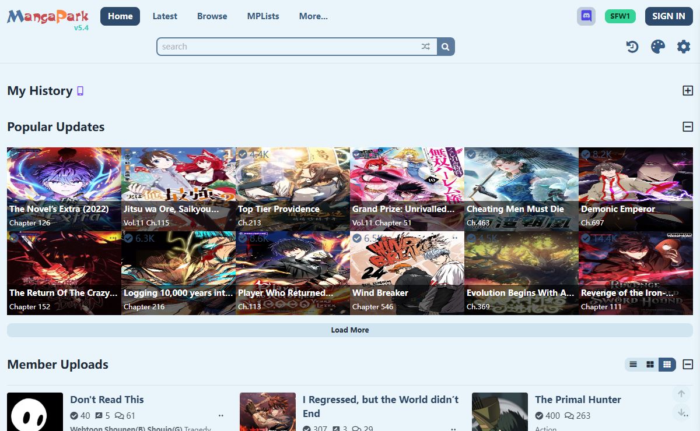The width and height of the screenshot is (700, 431).
Task: Click the search magnifier button
Action: click(x=446, y=47)
